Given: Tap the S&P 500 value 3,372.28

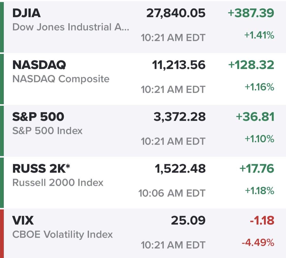Looking at the screenshot, I should (179, 117).
